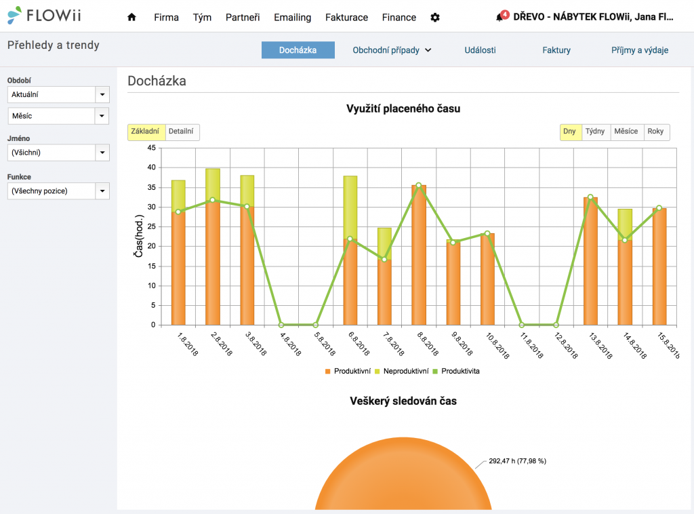Click the 13.8.2018 productivity line point
Image resolution: width=694 pixels, height=514 pixels.
590,197
